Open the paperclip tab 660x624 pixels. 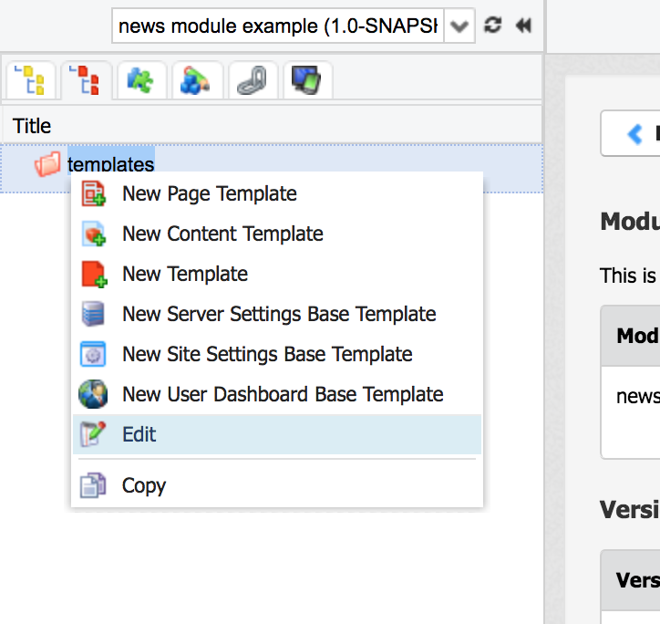251,80
